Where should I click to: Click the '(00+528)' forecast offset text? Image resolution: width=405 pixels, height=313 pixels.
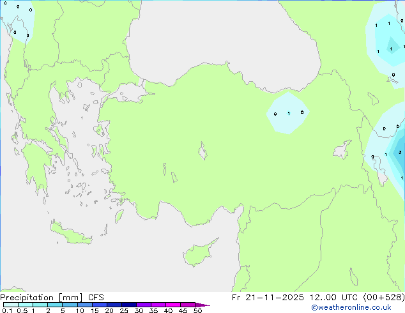point(383,298)
